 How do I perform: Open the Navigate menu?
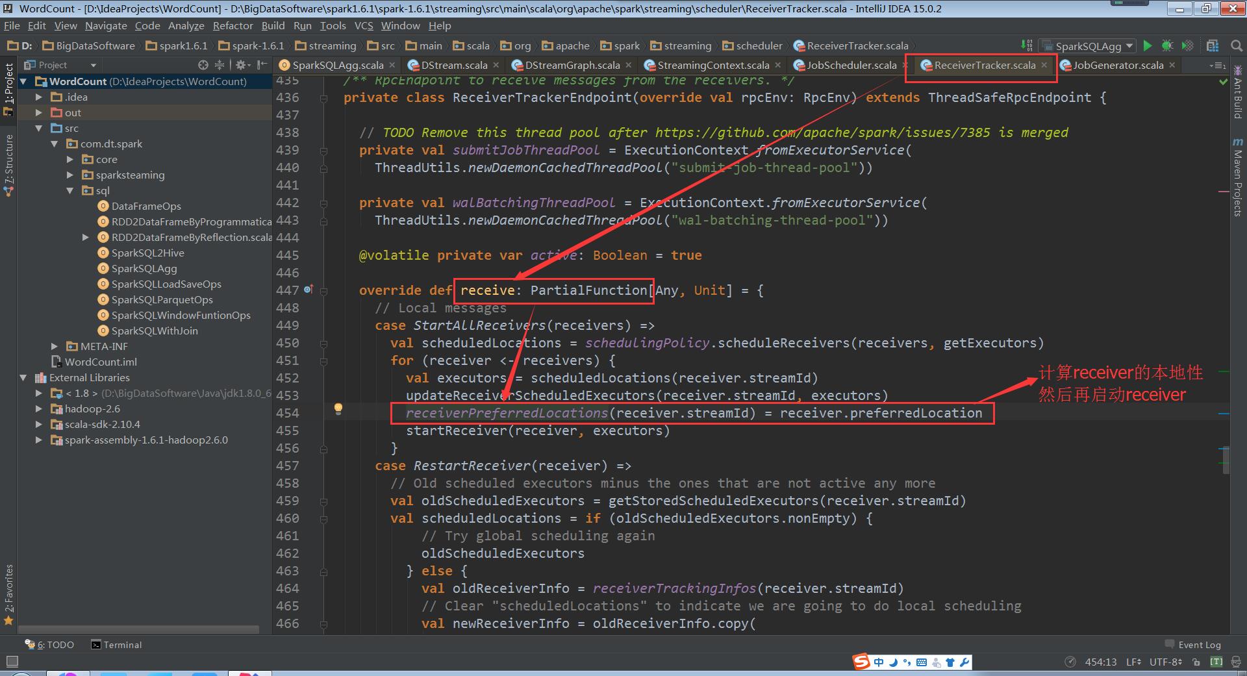[x=106, y=25]
